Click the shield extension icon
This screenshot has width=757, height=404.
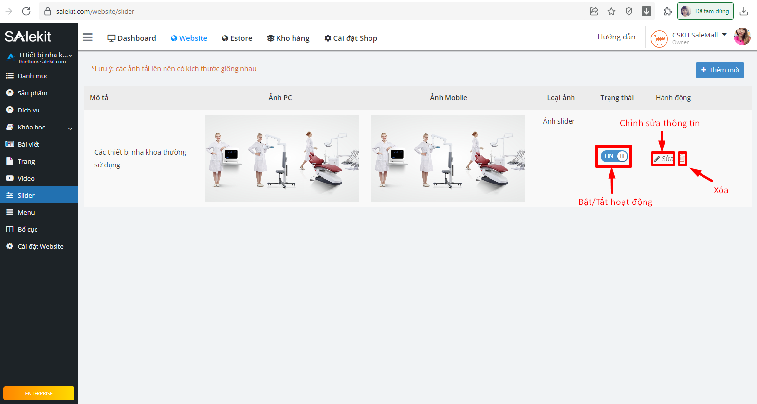click(x=629, y=11)
